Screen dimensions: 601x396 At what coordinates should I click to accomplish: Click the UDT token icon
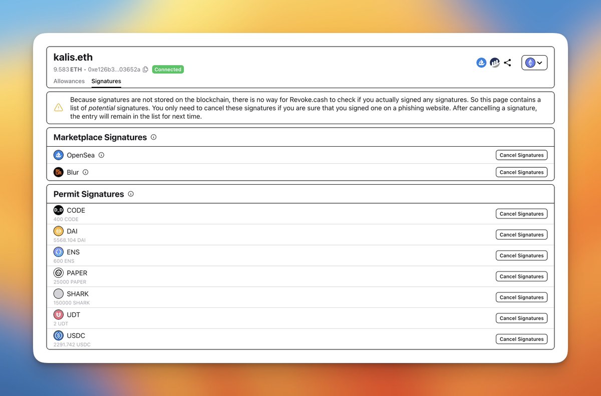59,315
